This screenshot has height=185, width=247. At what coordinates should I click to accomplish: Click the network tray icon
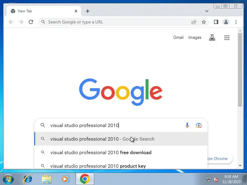click(208, 179)
